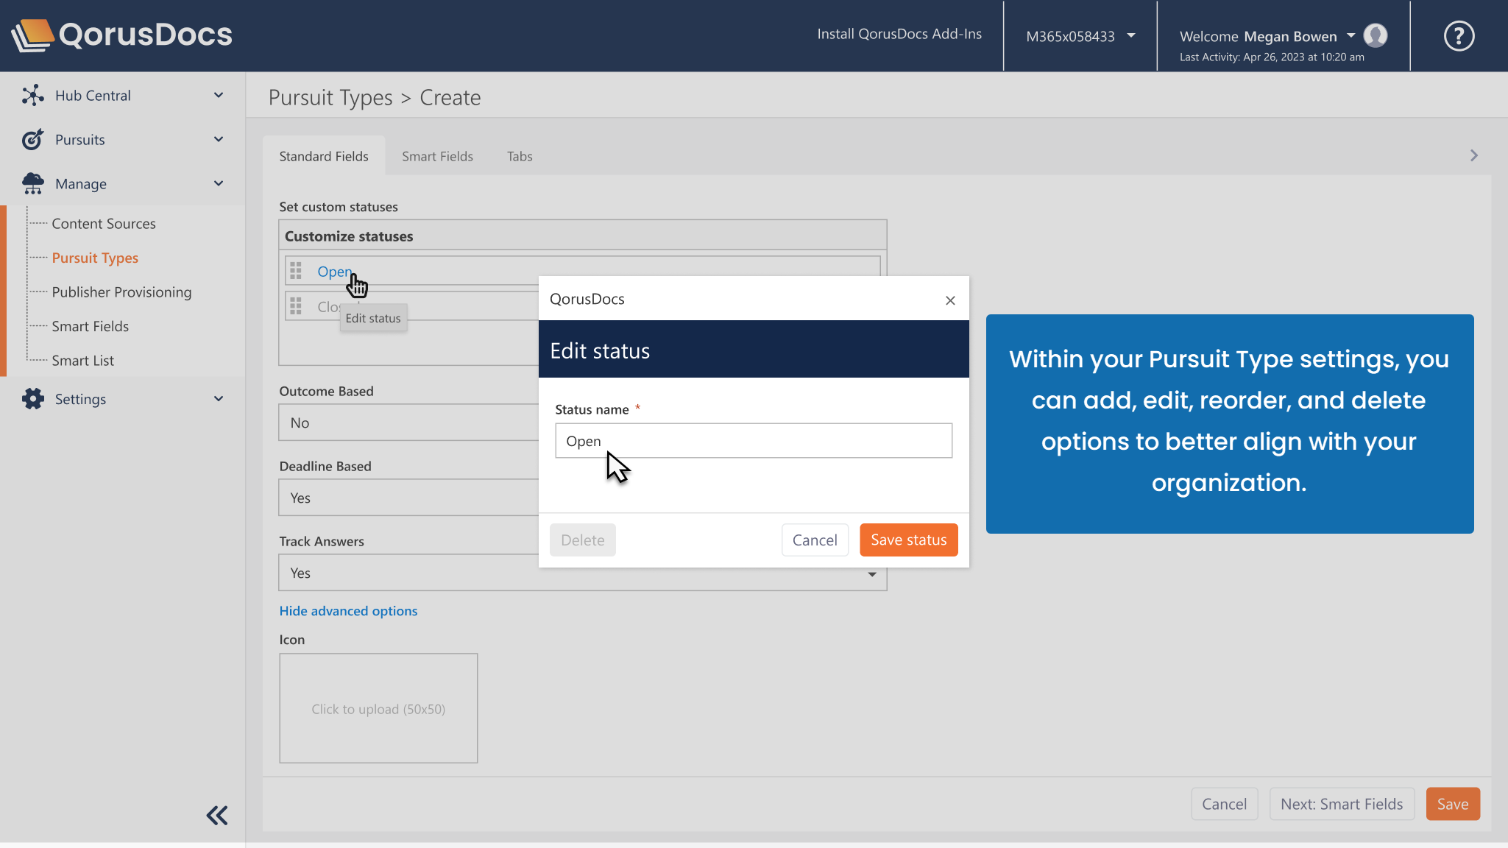
Task: Open Pursuit Types in the sidebar
Action: pos(95,258)
